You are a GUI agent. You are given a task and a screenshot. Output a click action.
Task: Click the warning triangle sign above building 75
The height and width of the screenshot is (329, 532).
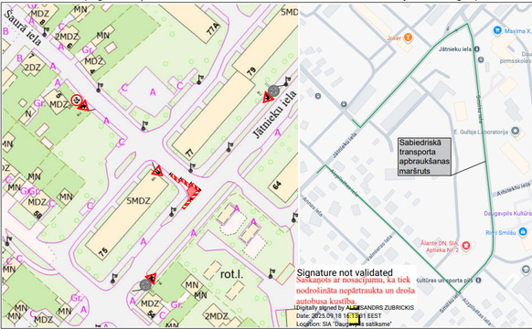coord(157,171)
